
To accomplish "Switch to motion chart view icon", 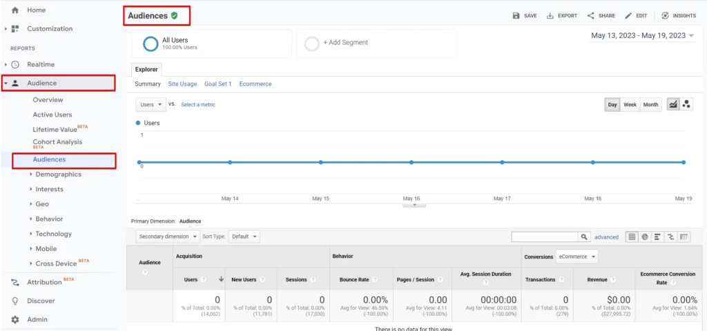I will click(687, 105).
